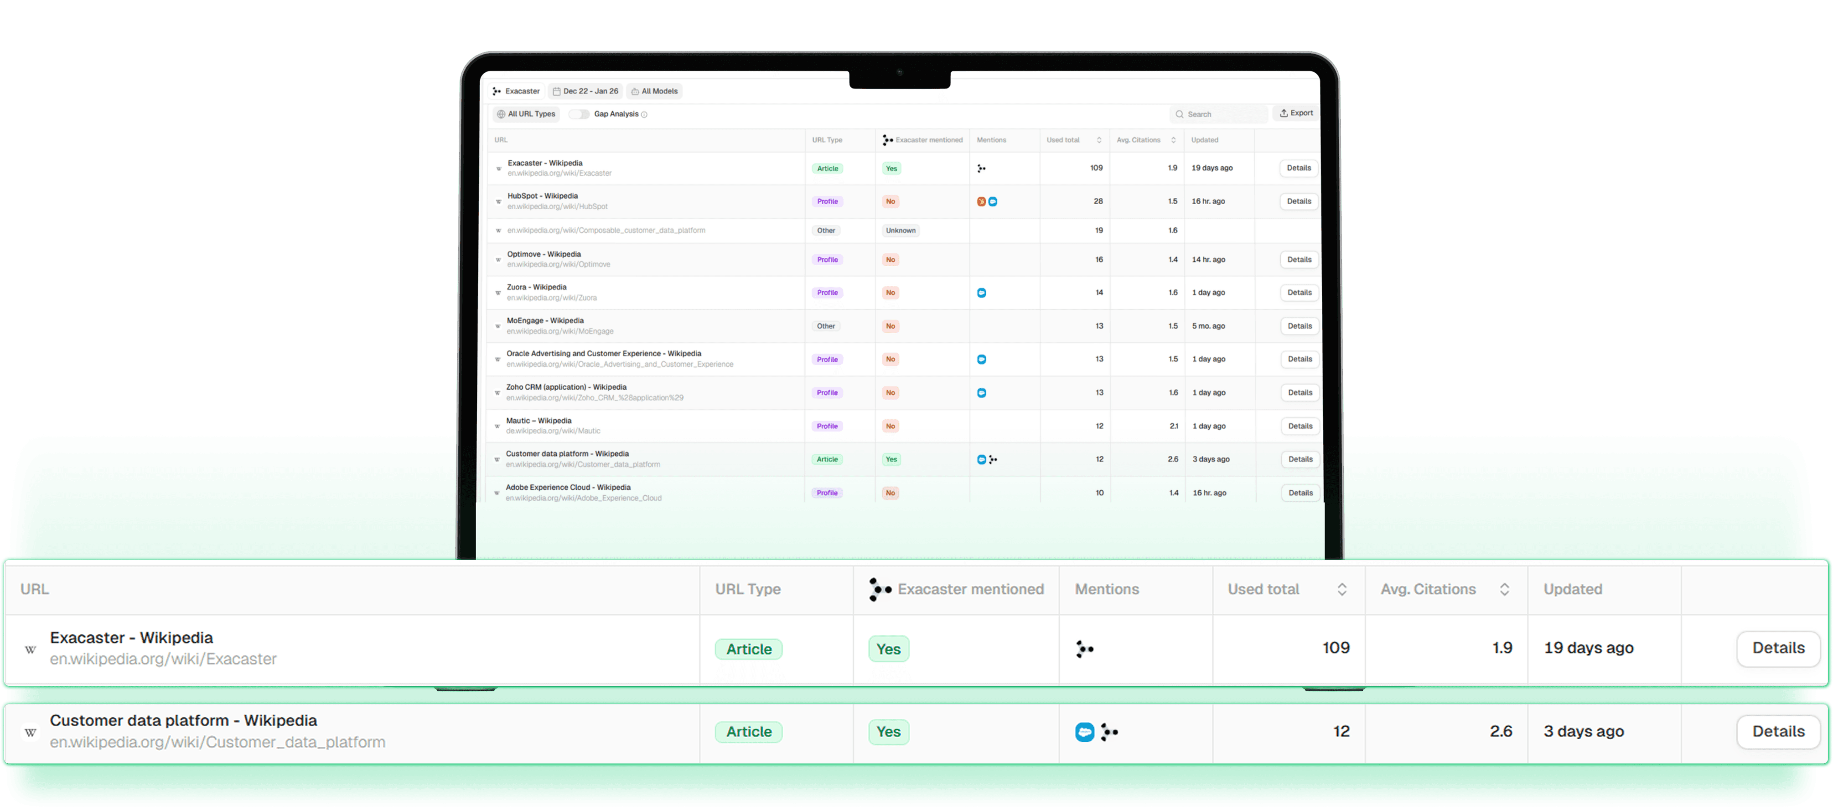This screenshot has width=1833, height=812.
Task: Click Wikipedia icon in MoEngage row
Action: click(498, 326)
